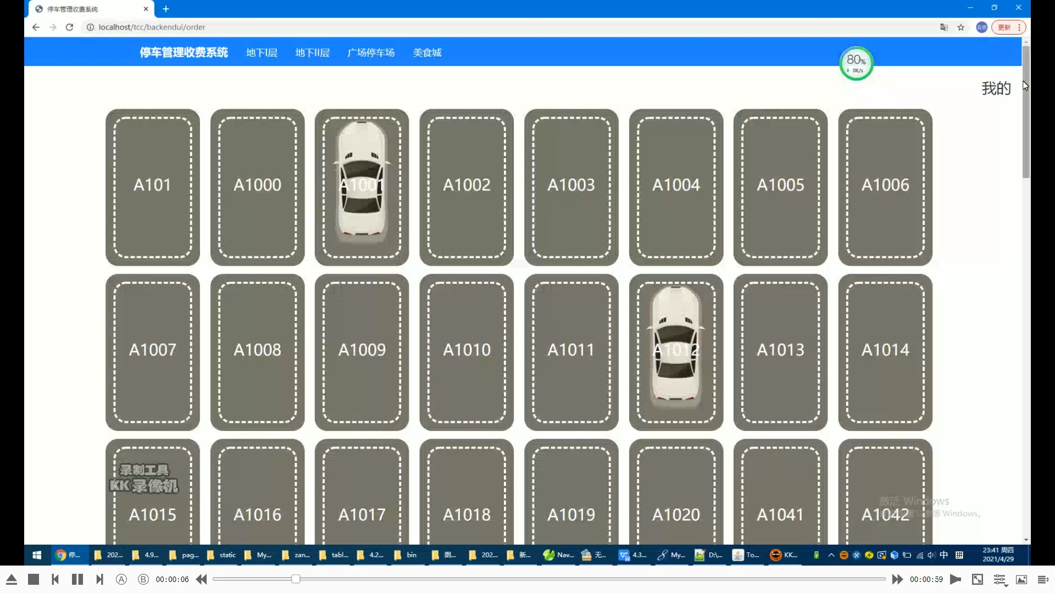This screenshot has height=593, width=1055.
Task: Pause the video playback
Action: [77, 579]
